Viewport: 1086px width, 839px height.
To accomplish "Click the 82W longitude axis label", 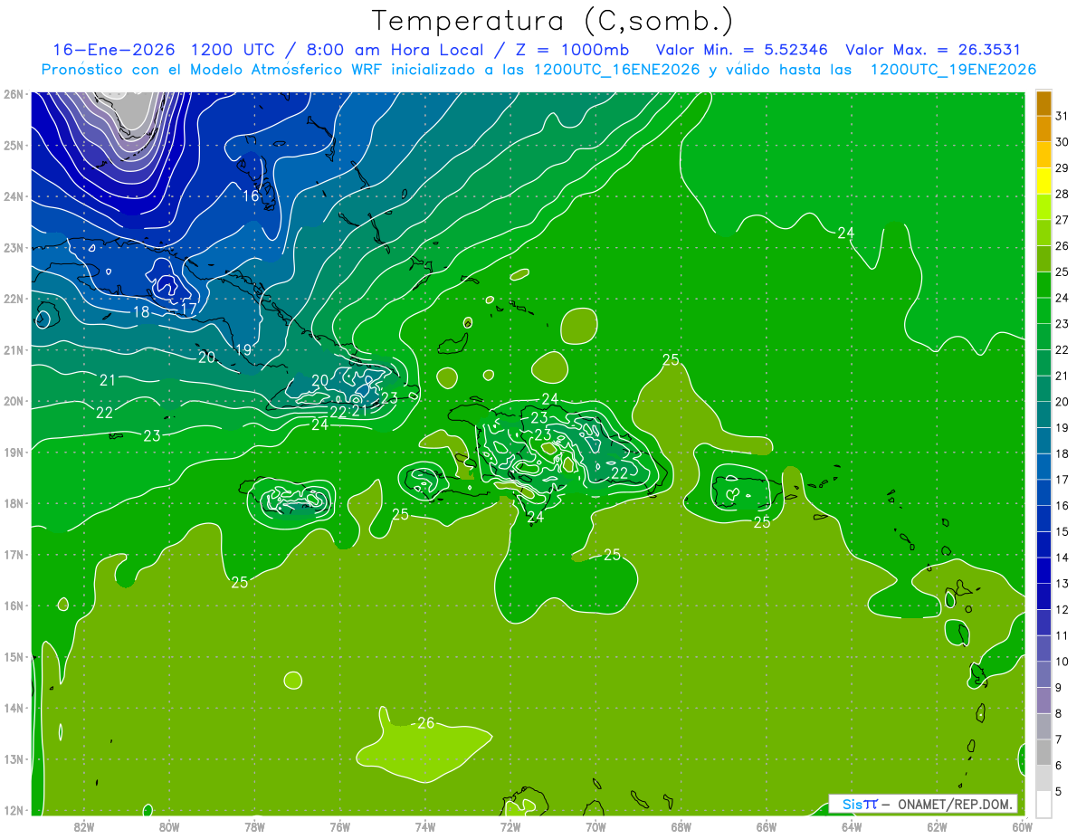I will 83,825.
